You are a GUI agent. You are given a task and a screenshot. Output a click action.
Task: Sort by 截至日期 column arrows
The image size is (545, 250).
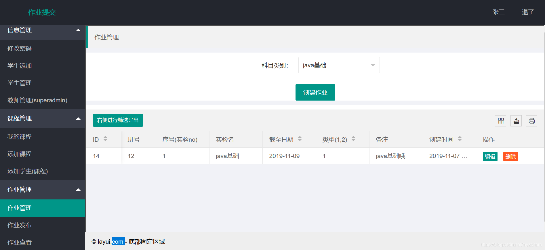pos(300,139)
